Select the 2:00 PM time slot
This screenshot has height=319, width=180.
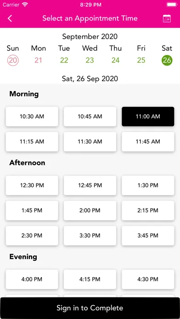tap(90, 210)
